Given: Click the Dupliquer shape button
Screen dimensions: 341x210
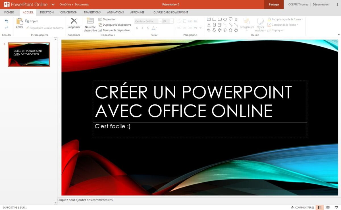Looking at the screenshot, I should click(276, 30).
